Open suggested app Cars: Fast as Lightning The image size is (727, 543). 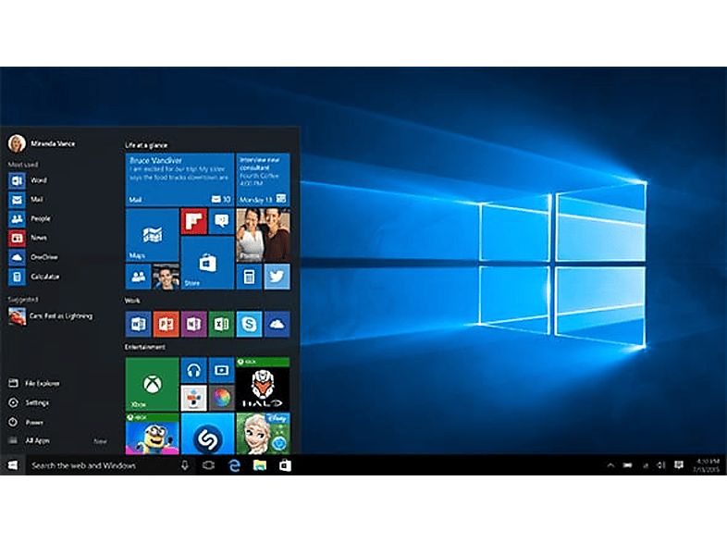[51, 316]
